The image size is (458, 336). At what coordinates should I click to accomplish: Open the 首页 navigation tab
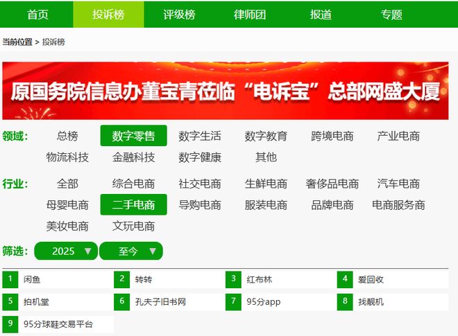tap(37, 15)
